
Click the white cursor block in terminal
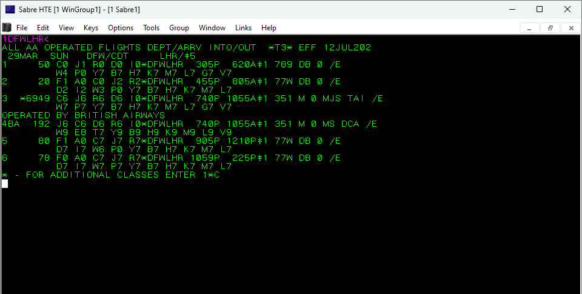pos(5,184)
